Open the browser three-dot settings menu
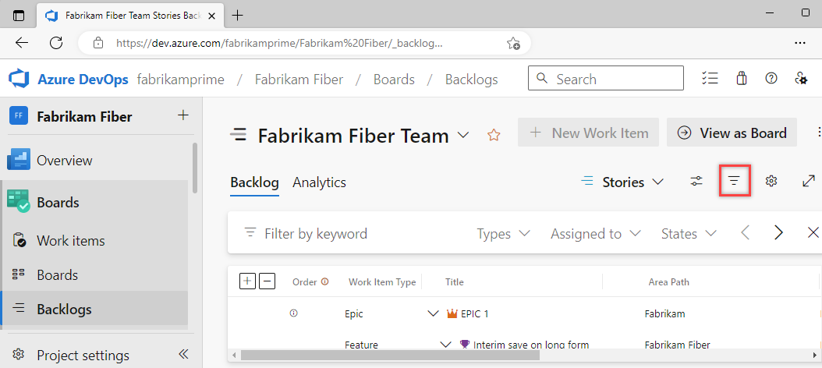 (x=800, y=43)
